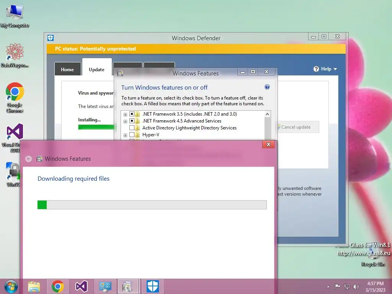392x294 pixels.
Task: Open help icon in Windows Features dialog
Action: point(267,87)
